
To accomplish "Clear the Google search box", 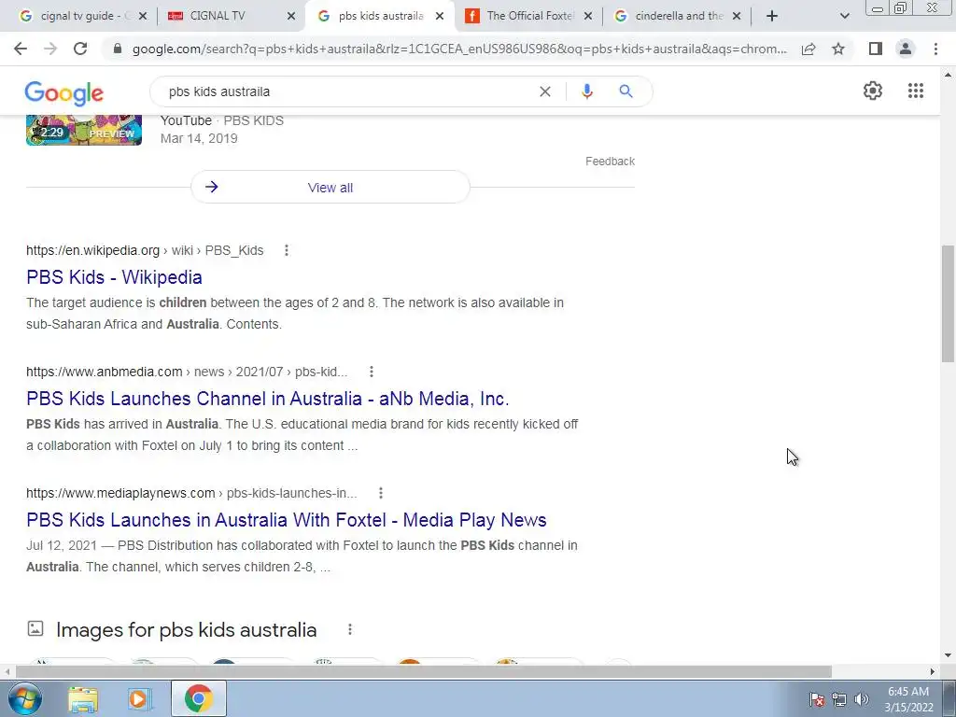I will 545,91.
